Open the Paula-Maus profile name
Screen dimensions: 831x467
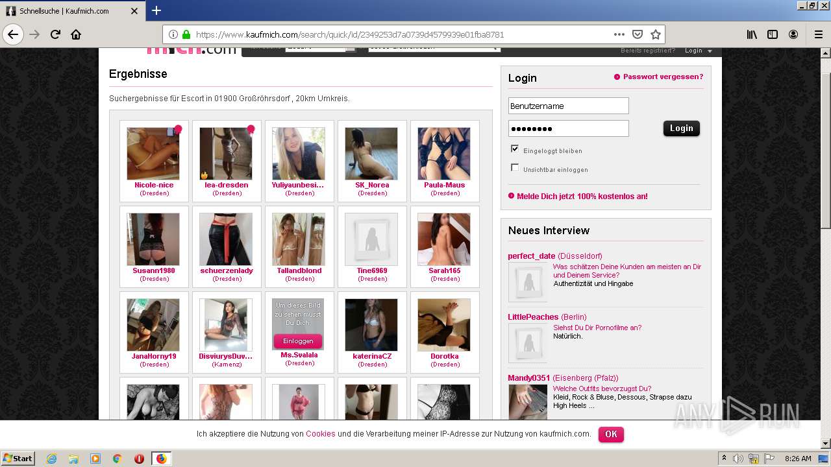(445, 185)
